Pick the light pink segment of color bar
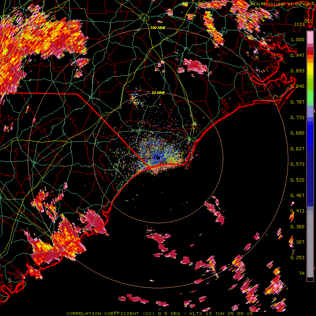The width and height of the screenshot is (316, 316). pos(310,37)
